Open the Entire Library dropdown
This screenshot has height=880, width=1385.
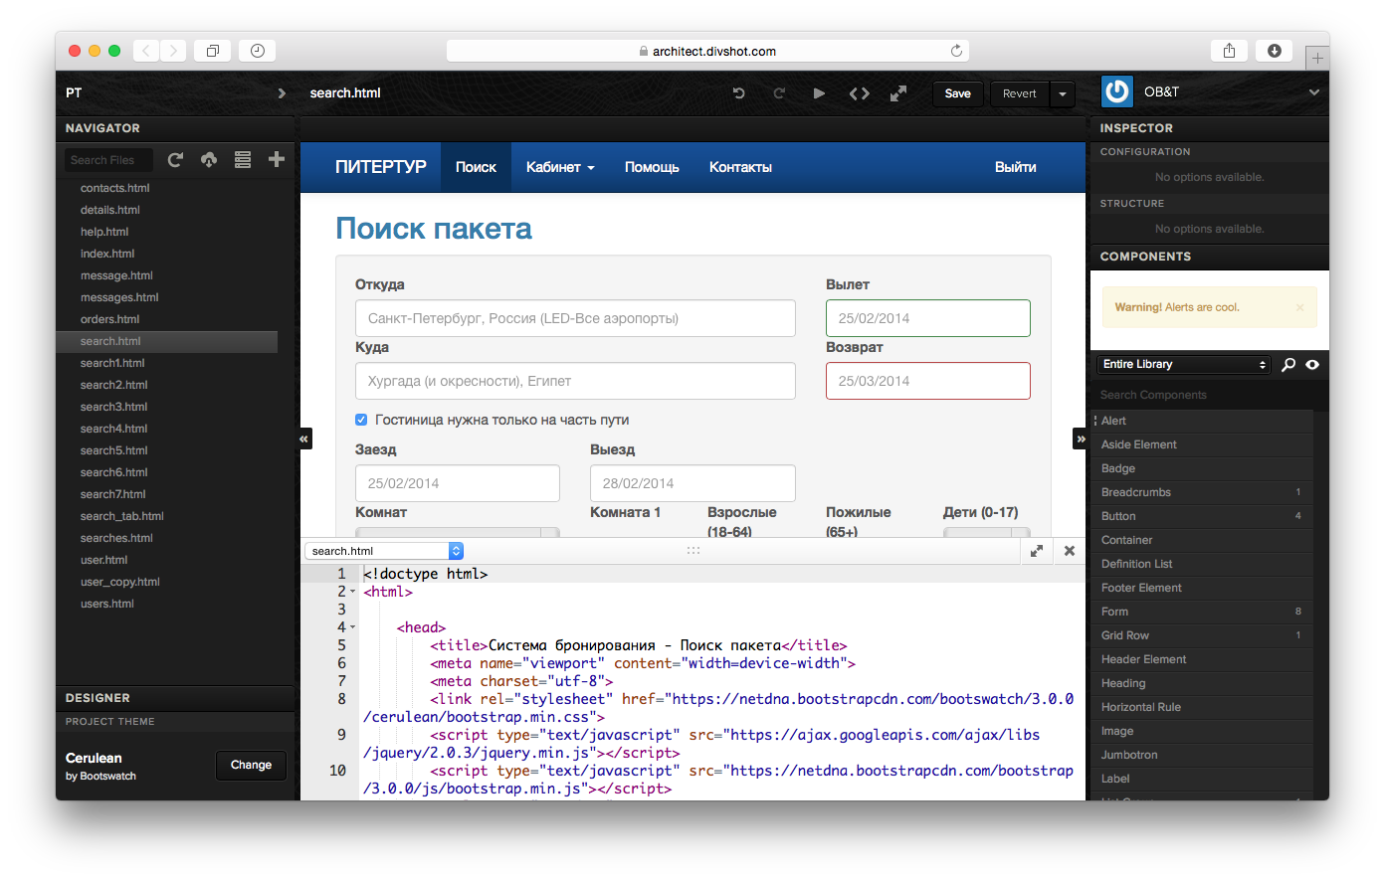point(1184,365)
